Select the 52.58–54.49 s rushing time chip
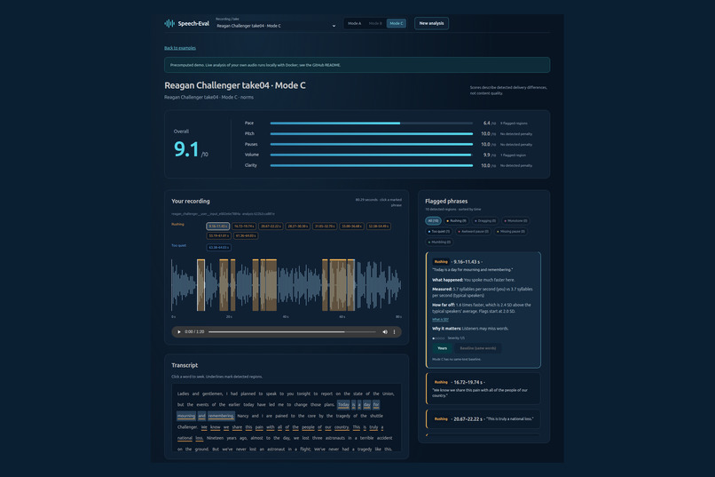715x477 pixels. pos(379,226)
